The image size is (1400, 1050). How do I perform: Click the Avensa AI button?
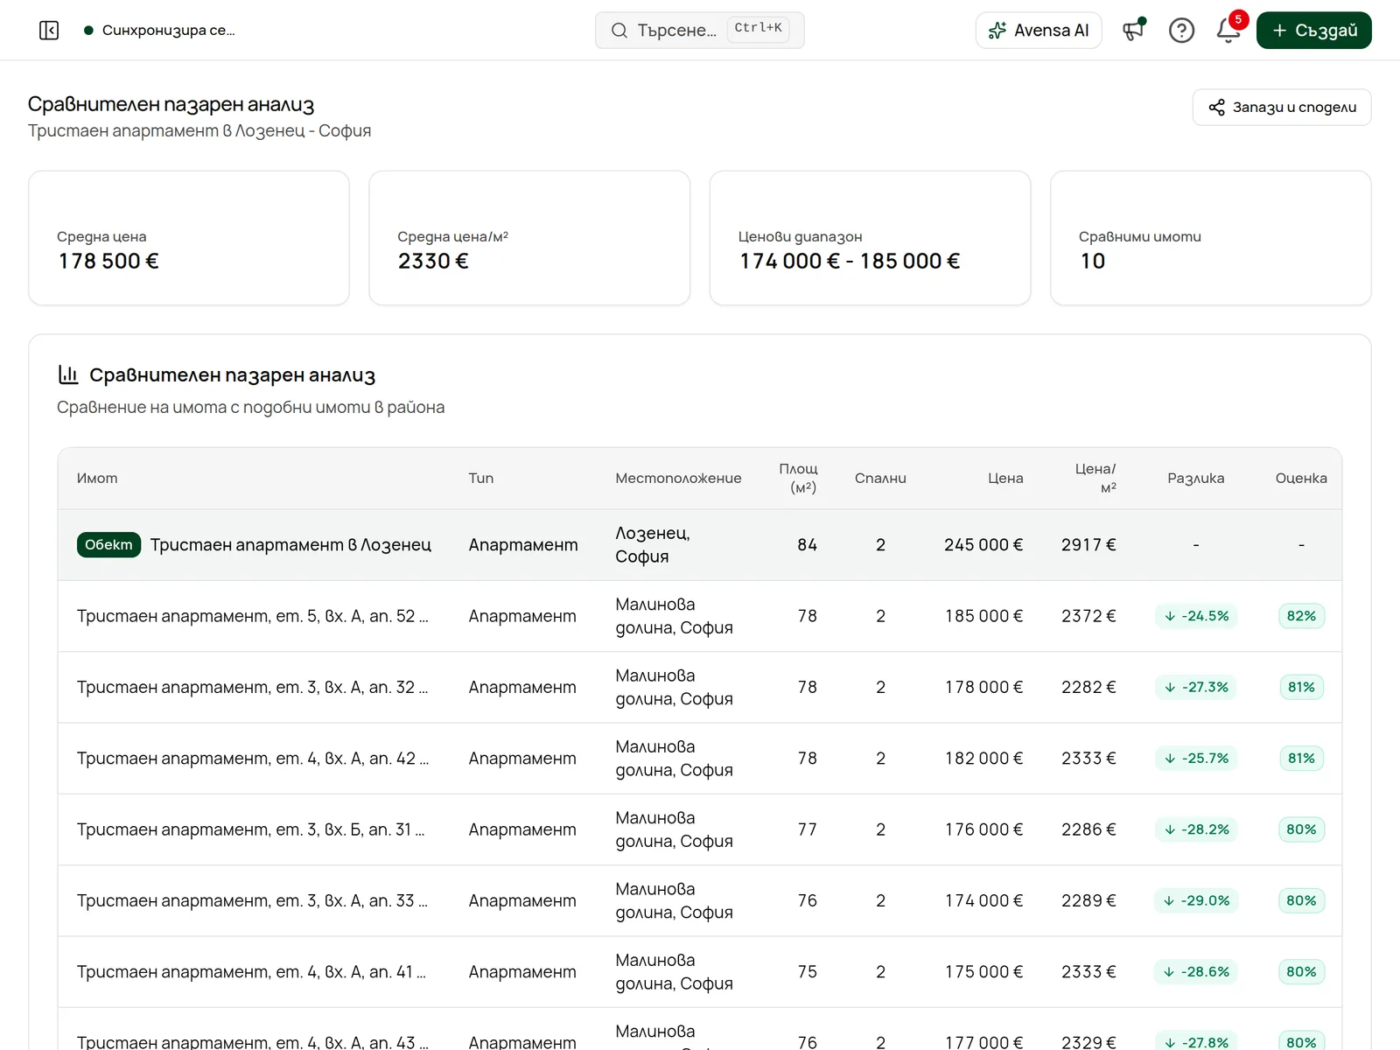click(x=1039, y=31)
